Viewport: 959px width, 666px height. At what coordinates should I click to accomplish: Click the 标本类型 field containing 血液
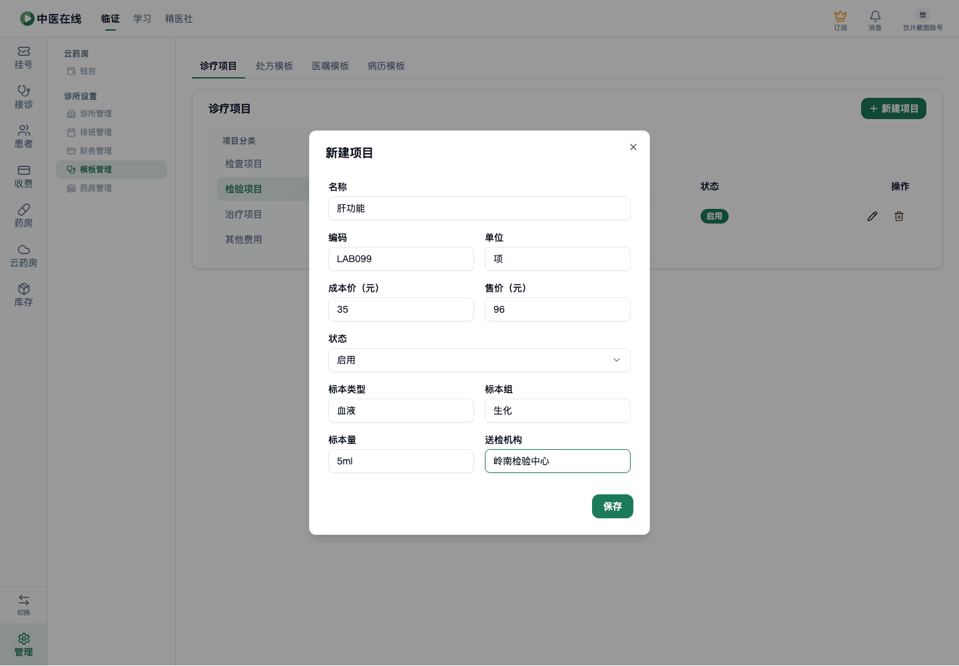click(401, 411)
